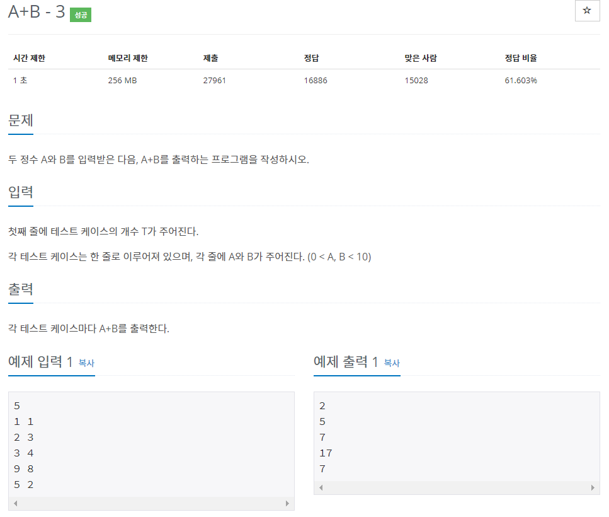Image resolution: width=609 pixels, height=517 pixels.
Task: Click the 시간 제한 column header
Action: [29, 58]
